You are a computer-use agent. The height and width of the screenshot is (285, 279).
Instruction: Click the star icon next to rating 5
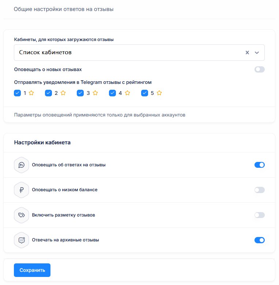159,93
